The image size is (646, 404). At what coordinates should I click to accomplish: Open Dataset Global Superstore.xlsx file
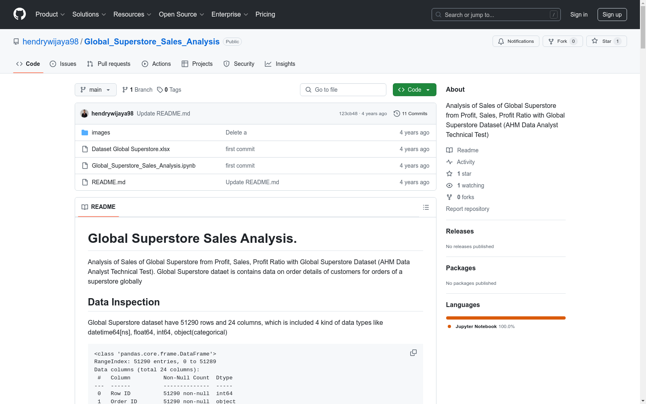pyautogui.click(x=131, y=149)
